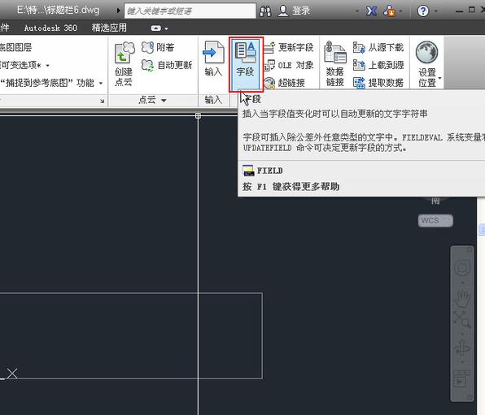The height and width of the screenshot is (415, 485).
Task: Click the Pan hand icon in navigation bar
Action: click(462, 299)
